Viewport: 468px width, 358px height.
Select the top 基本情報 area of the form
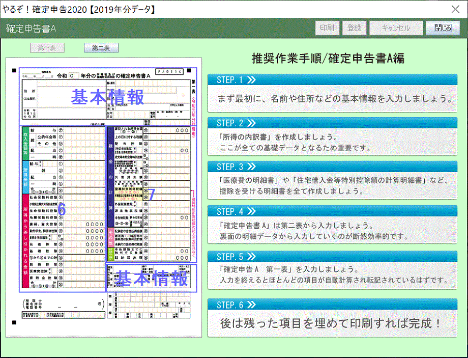click(107, 97)
